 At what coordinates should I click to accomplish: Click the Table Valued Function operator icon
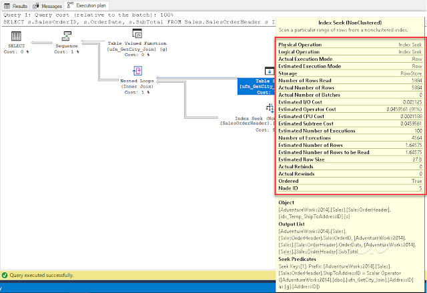(x=137, y=34)
